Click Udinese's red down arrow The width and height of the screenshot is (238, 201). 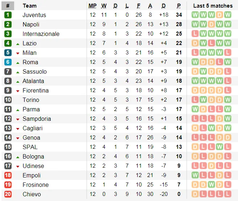(x=18, y=167)
